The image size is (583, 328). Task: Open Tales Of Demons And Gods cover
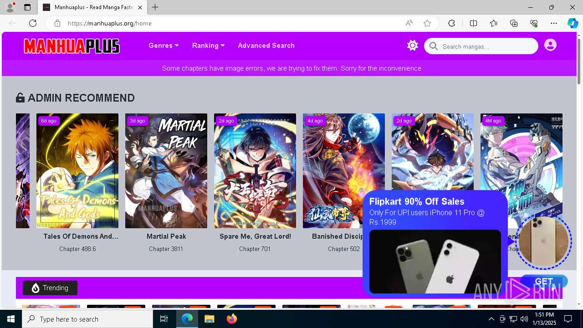tap(77, 171)
